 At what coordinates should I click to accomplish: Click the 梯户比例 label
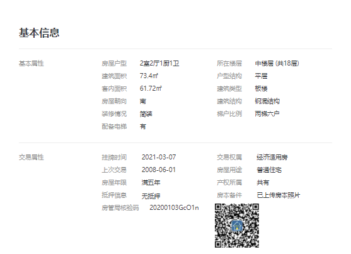[229, 114]
